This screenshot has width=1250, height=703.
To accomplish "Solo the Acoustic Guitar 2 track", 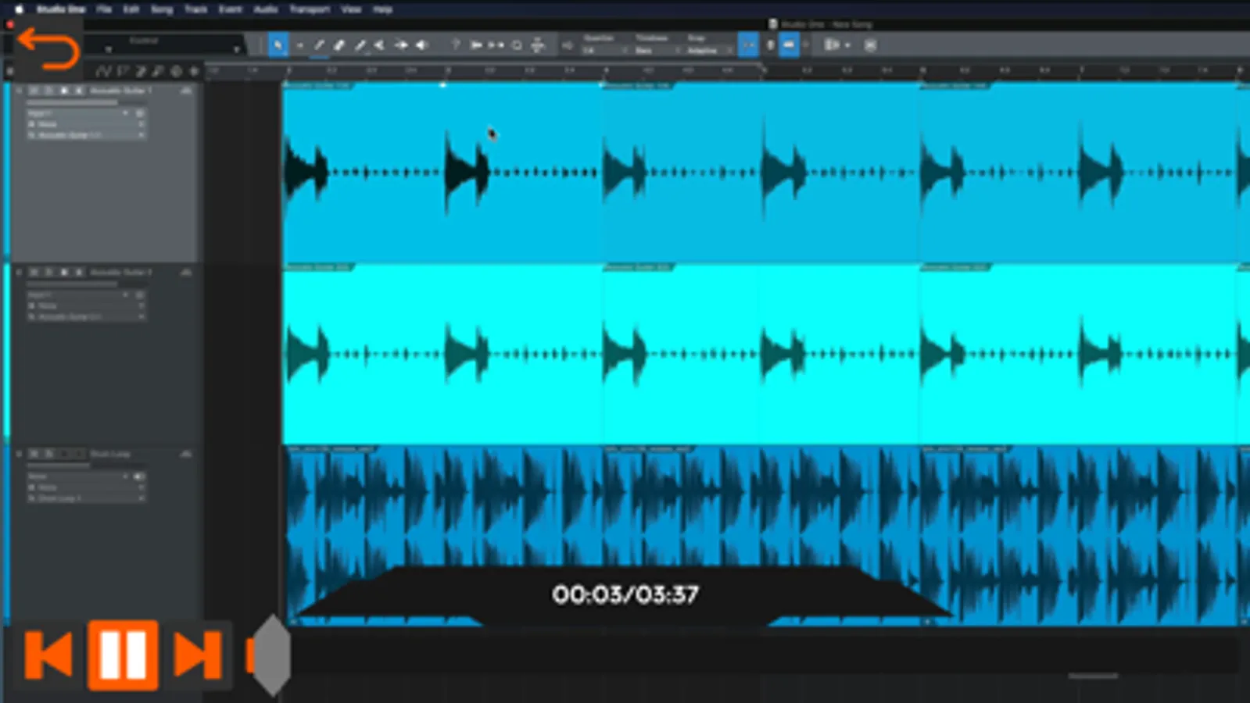I will coord(48,272).
